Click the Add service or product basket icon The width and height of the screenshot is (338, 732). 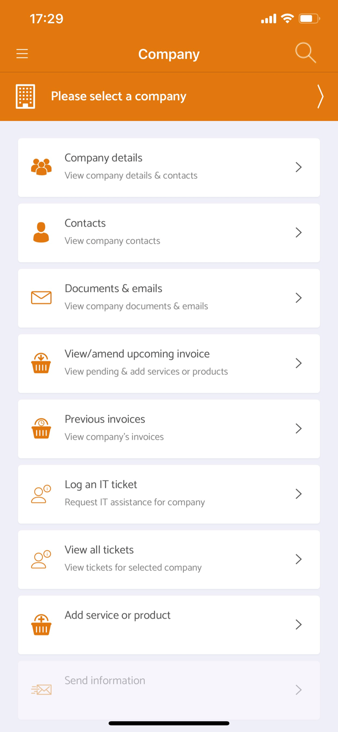(x=41, y=625)
